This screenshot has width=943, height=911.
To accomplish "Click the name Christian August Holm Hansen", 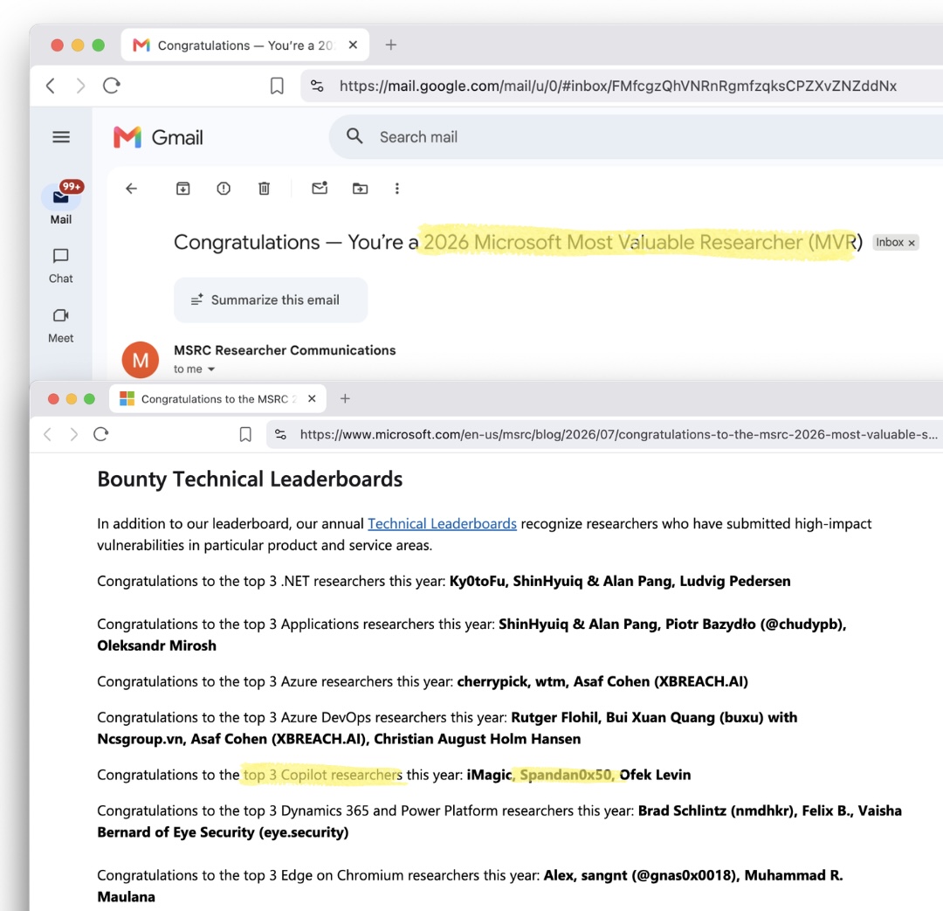I will [x=478, y=739].
